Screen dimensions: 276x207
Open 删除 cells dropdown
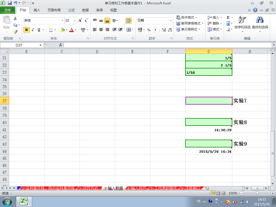coord(215,23)
